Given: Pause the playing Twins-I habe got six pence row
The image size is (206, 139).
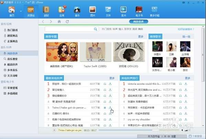Looking at the screenshot, I should click(x=105, y=108).
